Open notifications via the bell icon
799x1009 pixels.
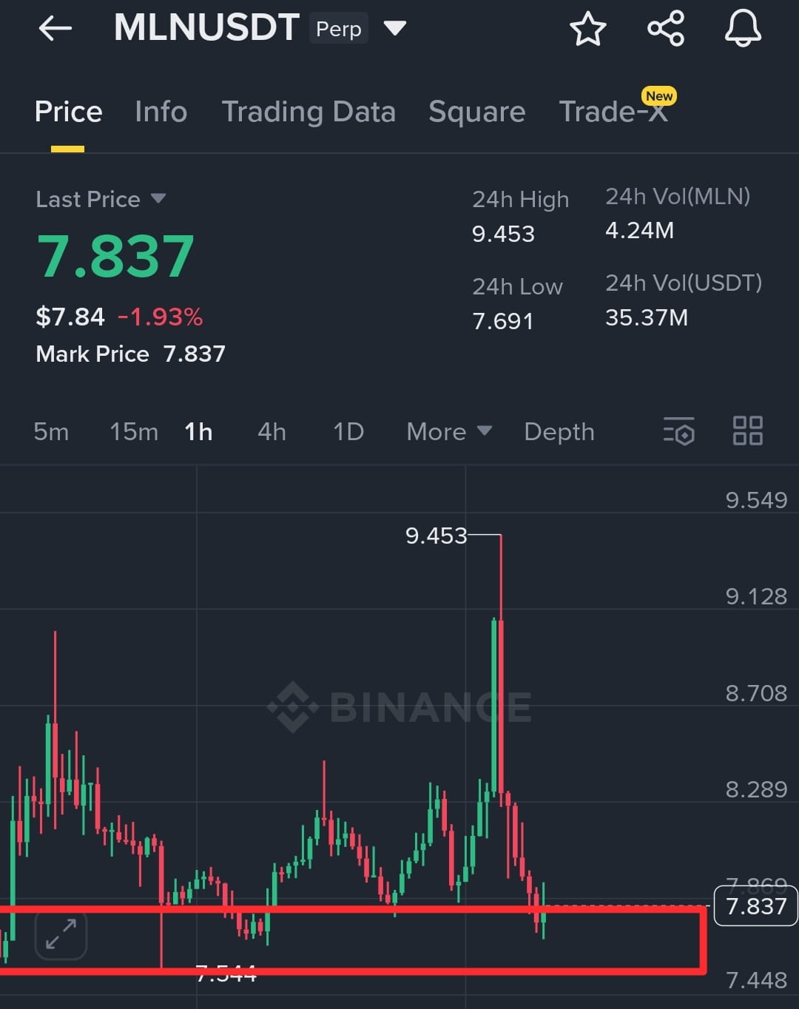744,29
